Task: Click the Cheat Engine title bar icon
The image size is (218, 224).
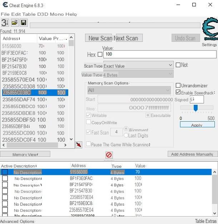Action: pyautogui.click(x=5, y=5)
